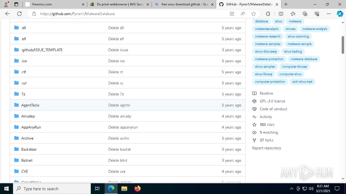This screenshot has height=194, width=346.
Task: Click the virus-scanning topic tag
Action: click(x=298, y=36)
